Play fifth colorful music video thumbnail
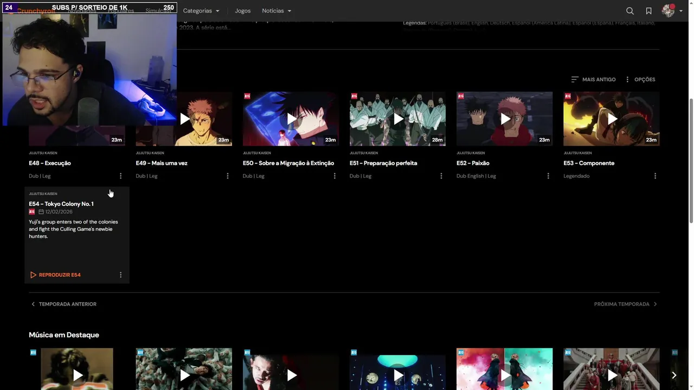The height and width of the screenshot is (390, 694). [x=504, y=375]
